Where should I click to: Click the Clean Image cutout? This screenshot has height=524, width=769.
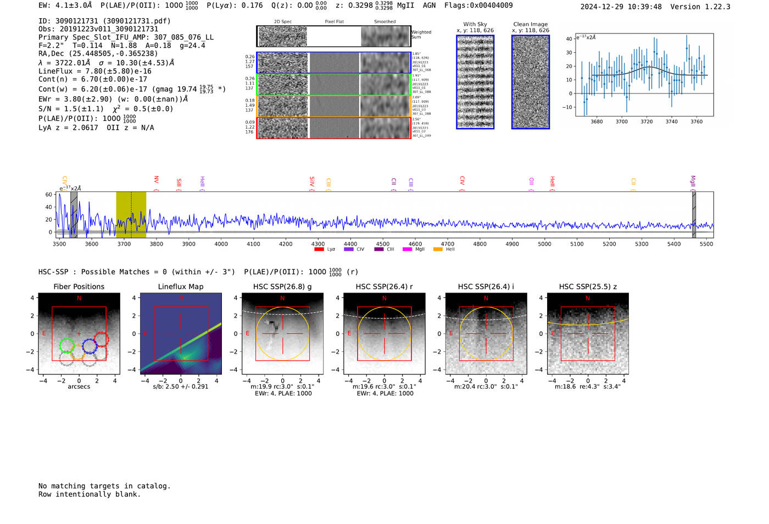(531, 82)
